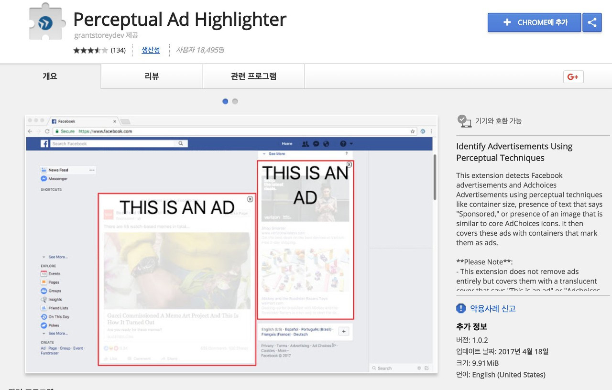612x390 pixels.
Task: Click the 사용자 18,495명 user count
Action: pyautogui.click(x=200, y=50)
